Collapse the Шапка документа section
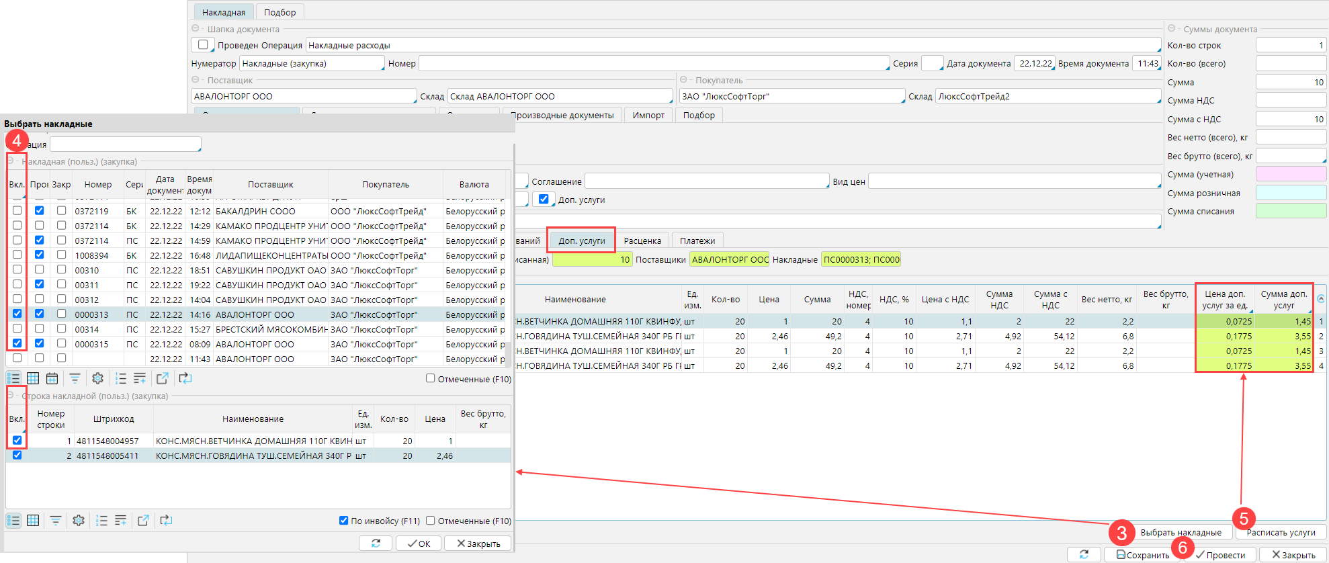 (196, 29)
